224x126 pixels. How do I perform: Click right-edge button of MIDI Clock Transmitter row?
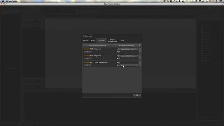coord(140,64)
